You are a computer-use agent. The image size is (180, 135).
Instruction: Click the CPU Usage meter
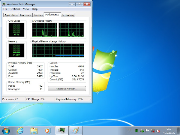tap(16, 30)
